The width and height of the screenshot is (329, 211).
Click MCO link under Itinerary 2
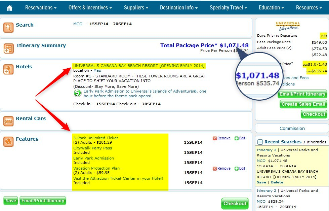pyautogui.click(x=261, y=201)
